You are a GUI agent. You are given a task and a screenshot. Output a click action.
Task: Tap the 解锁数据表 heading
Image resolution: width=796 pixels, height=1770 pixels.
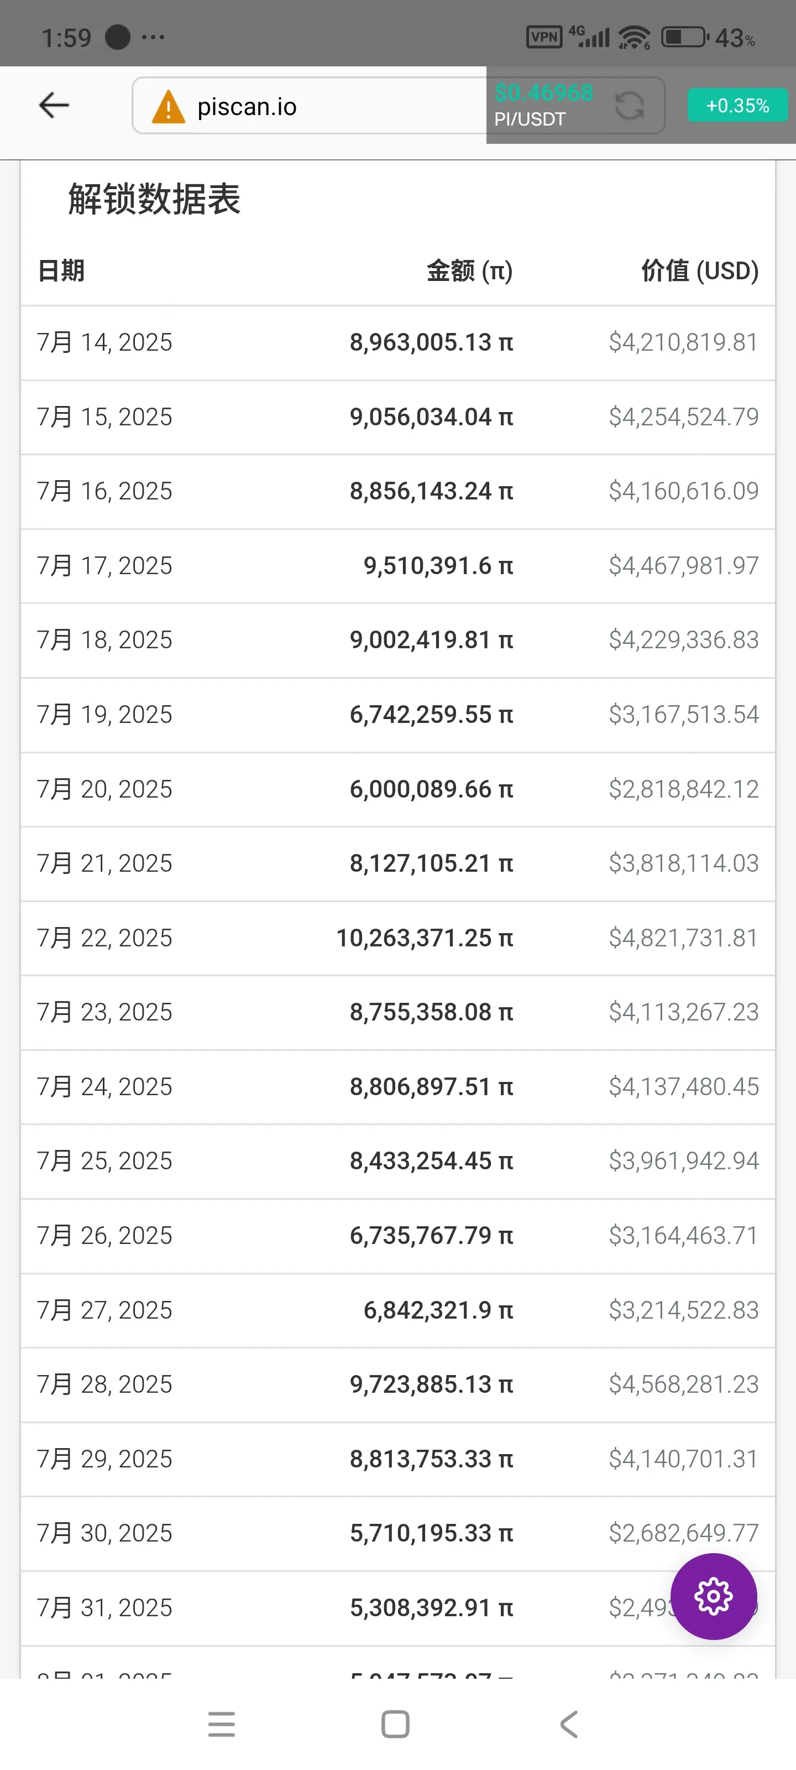tap(155, 199)
